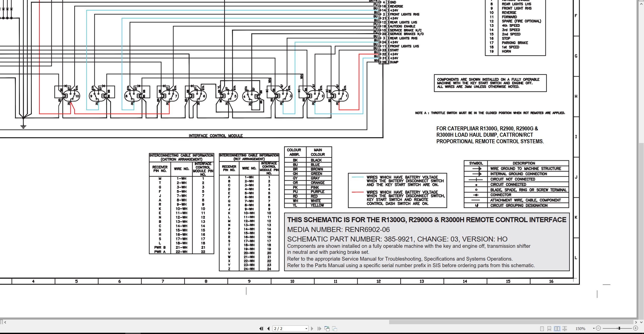Go to the previous page
Screen dimensions: 644x334
click(268, 328)
